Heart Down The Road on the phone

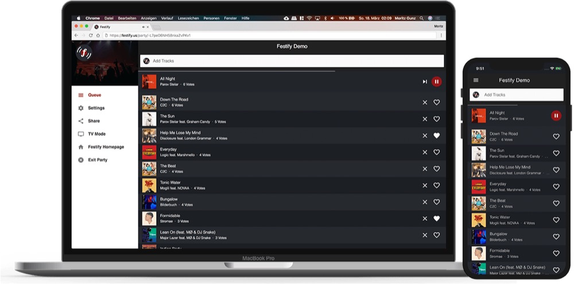coord(556,137)
